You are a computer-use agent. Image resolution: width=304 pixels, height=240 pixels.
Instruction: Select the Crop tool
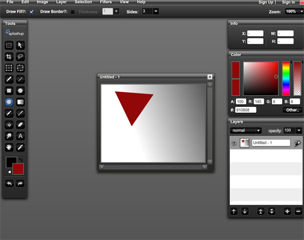point(9,57)
